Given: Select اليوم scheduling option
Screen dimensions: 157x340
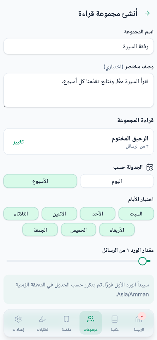Looking at the screenshot, I should click(x=117, y=181).
